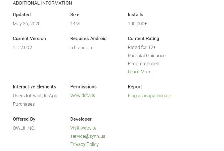Click the 5.0 and up text
The width and height of the screenshot is (224, 151).
click(81, 48)
